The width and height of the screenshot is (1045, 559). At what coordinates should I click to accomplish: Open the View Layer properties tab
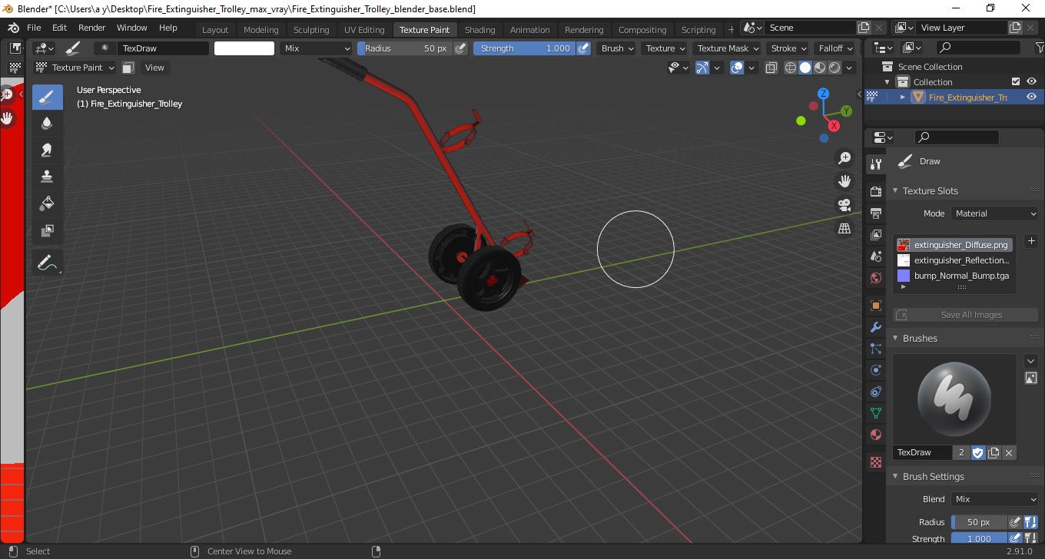tap(875, 235)
